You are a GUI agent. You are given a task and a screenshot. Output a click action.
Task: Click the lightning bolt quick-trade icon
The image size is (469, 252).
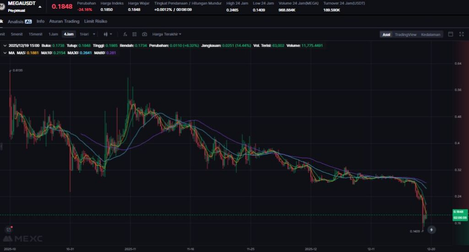[431, 230]
